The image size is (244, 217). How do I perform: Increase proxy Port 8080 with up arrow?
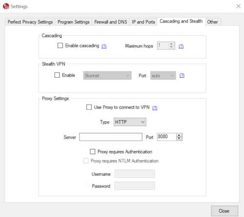click(x=179, y=135)
